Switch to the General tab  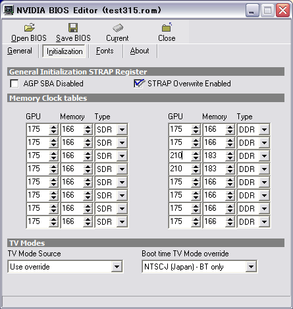(20, 51)
